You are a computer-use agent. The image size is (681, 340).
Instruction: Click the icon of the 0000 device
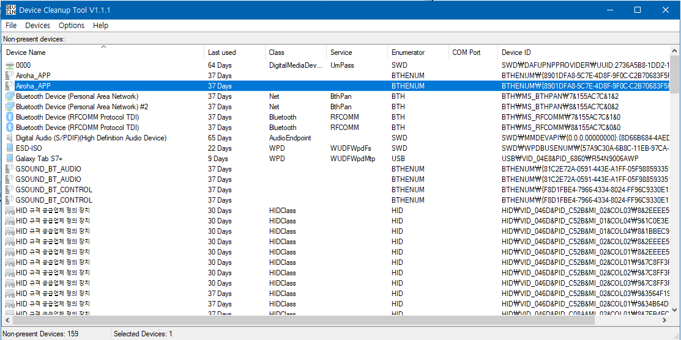click(x=10, y=65)
